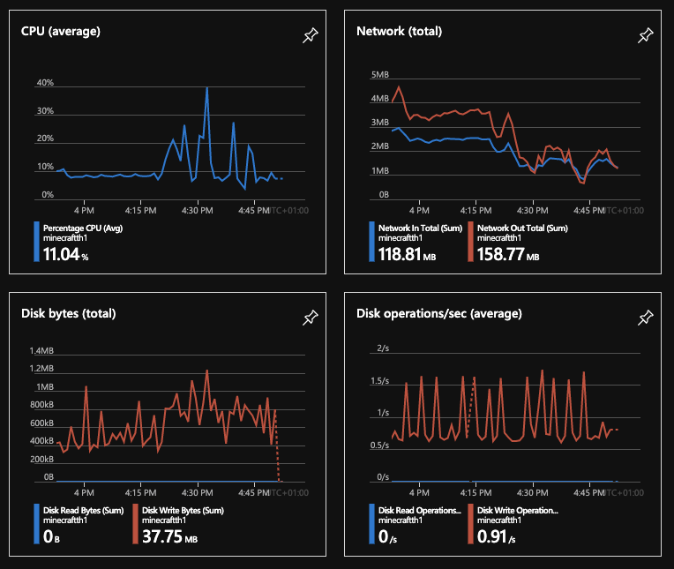Click the 118.81 MB network in value

click(407, 254)
